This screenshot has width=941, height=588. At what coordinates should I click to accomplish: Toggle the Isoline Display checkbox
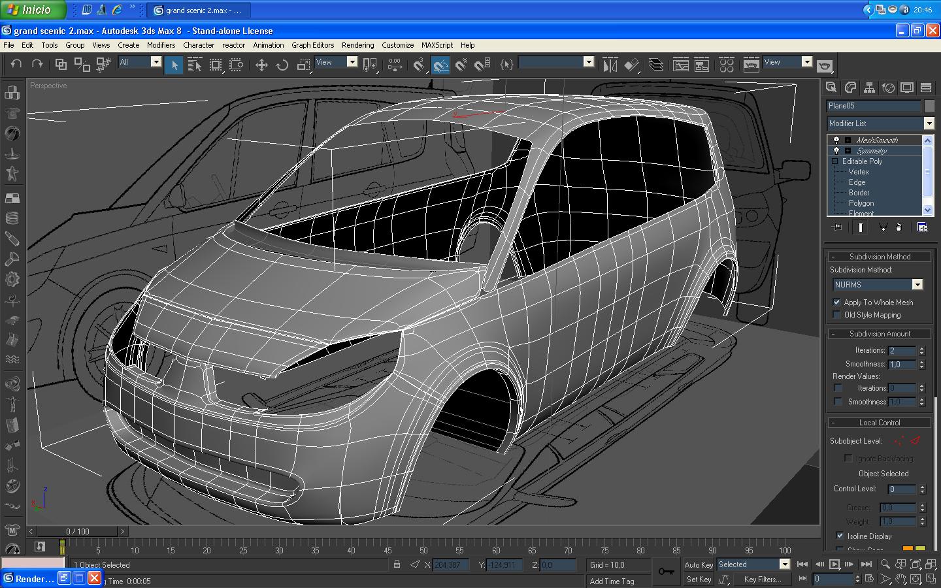[840, 536]
